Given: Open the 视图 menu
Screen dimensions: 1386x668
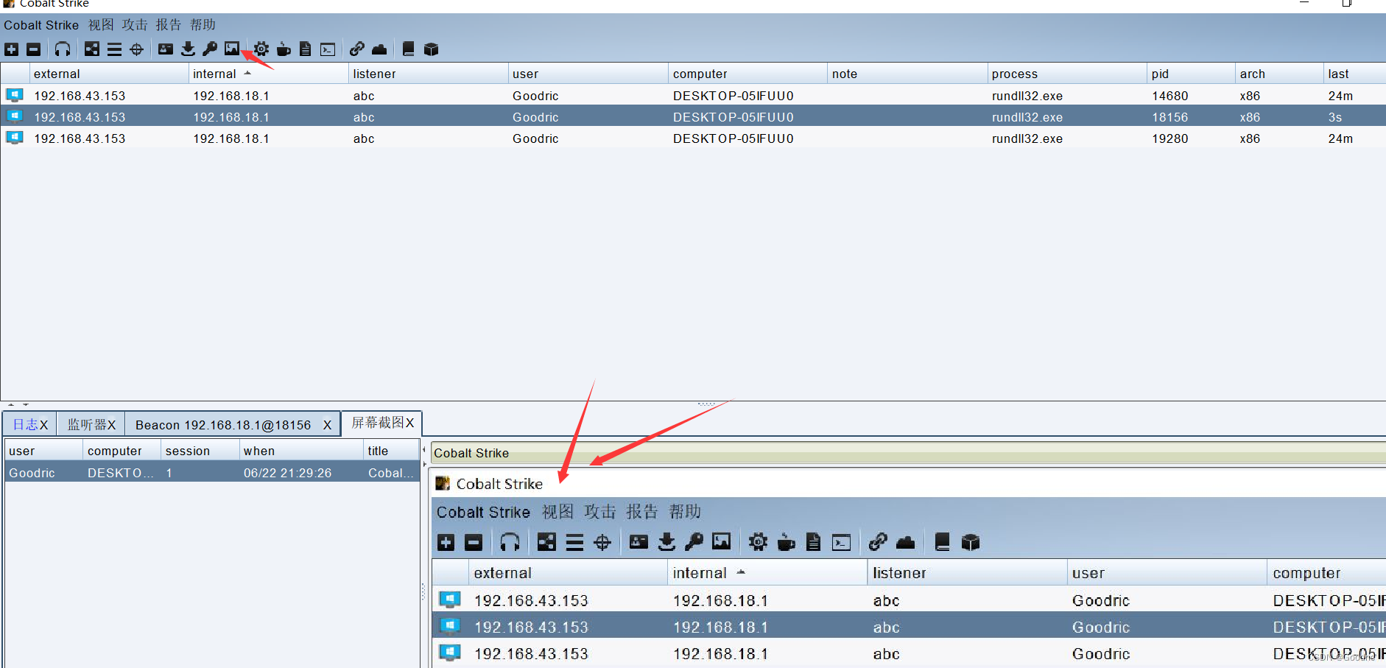Looking at the screenshot, I should pyautogui.click(x=102, y=25).
